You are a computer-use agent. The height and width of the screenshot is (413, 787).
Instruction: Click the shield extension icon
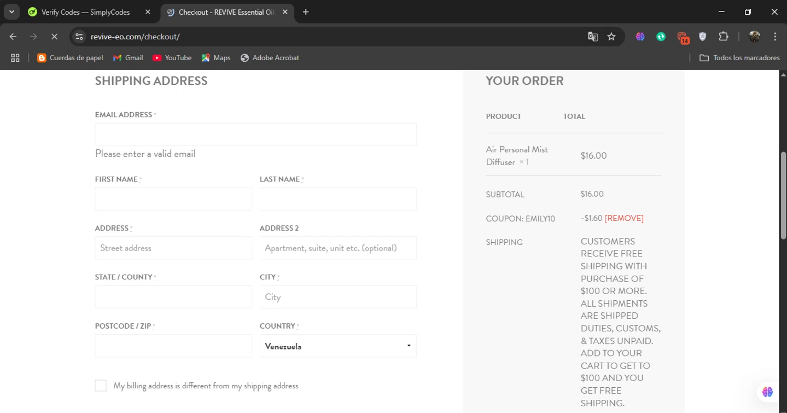703,37
